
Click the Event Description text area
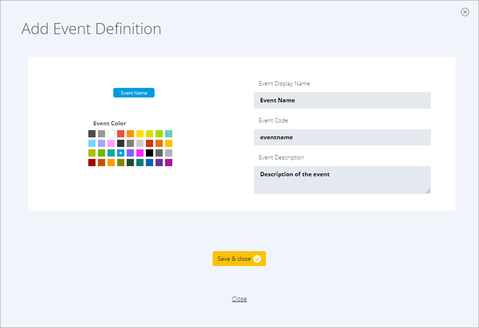pyautogui.click(x=342, y=180)
